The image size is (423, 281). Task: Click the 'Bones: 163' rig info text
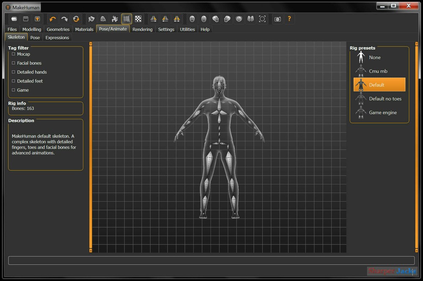(x=23, y=108)
